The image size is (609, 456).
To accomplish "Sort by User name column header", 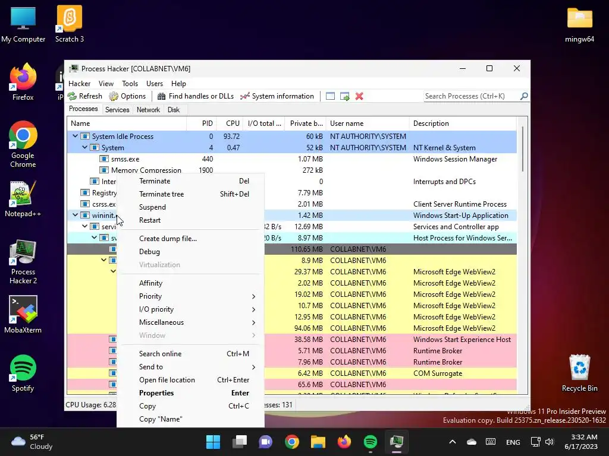I will coord(368,123).
